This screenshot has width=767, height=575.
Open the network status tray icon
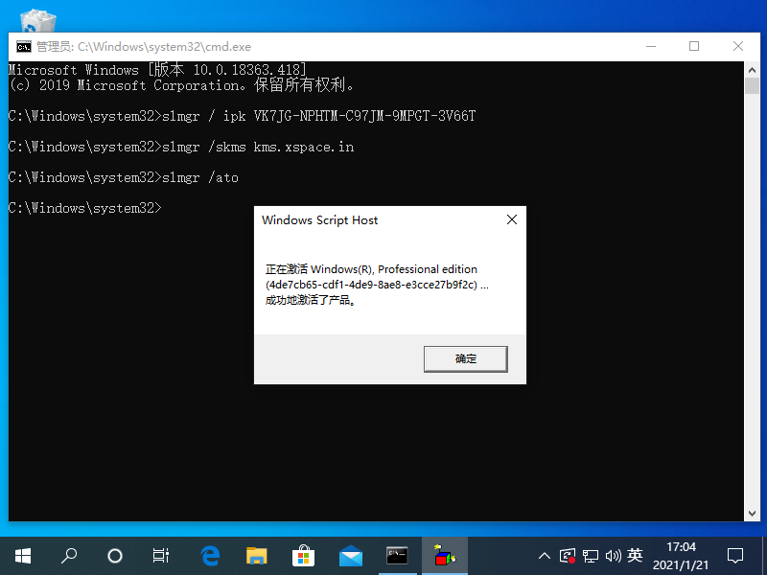pyautogui.click(x=591, y=555)
